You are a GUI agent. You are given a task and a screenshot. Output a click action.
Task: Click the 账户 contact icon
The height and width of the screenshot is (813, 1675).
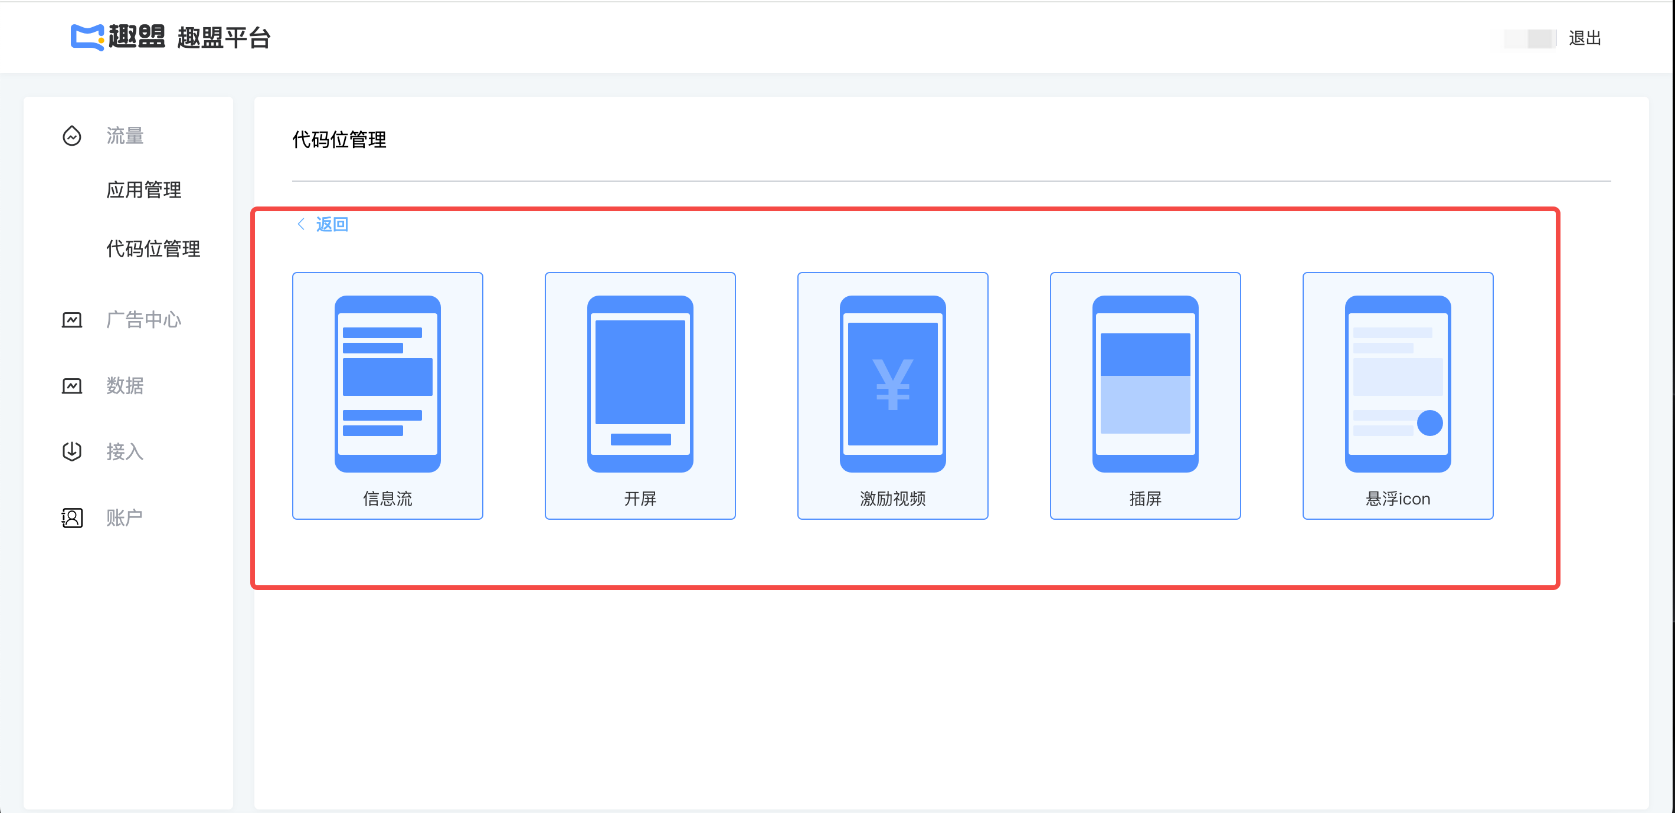pyautogui.click(x=71, y=518)
